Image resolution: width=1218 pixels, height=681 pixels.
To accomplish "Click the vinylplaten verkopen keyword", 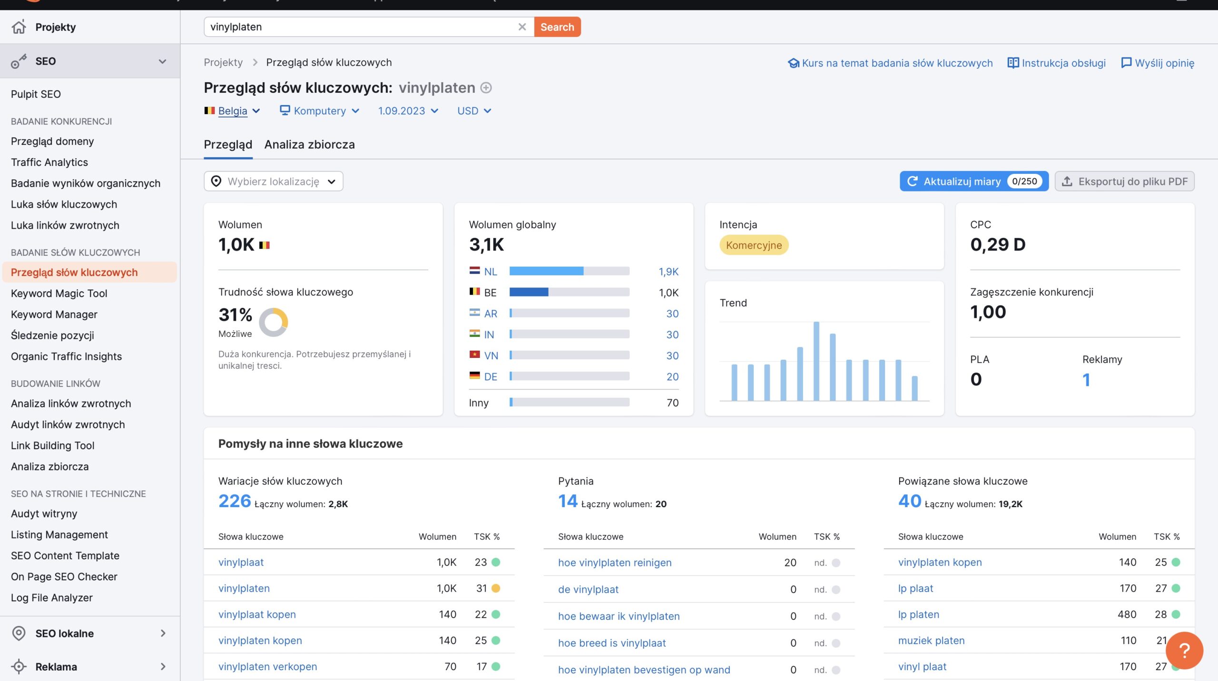I will click(267, 667).
